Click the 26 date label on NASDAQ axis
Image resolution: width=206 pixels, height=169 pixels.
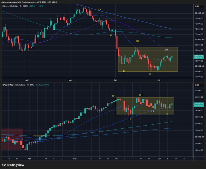point(108,159)
